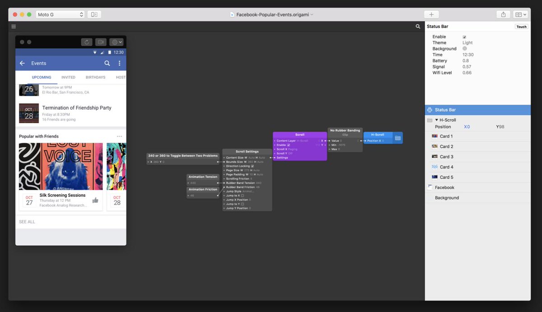Click the device mirror button beside Moto G
The width and height of the screenshot is (542, 312).
[x=94, y=14]
